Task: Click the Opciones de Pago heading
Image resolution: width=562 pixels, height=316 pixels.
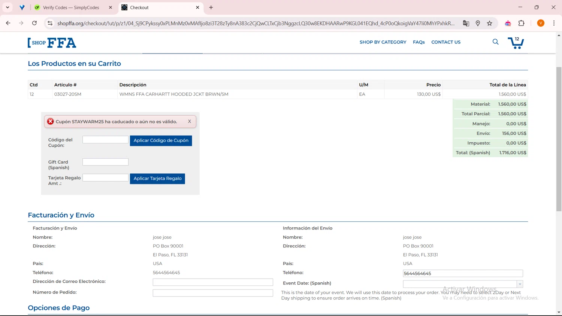Action: click(x=59, y=308)
